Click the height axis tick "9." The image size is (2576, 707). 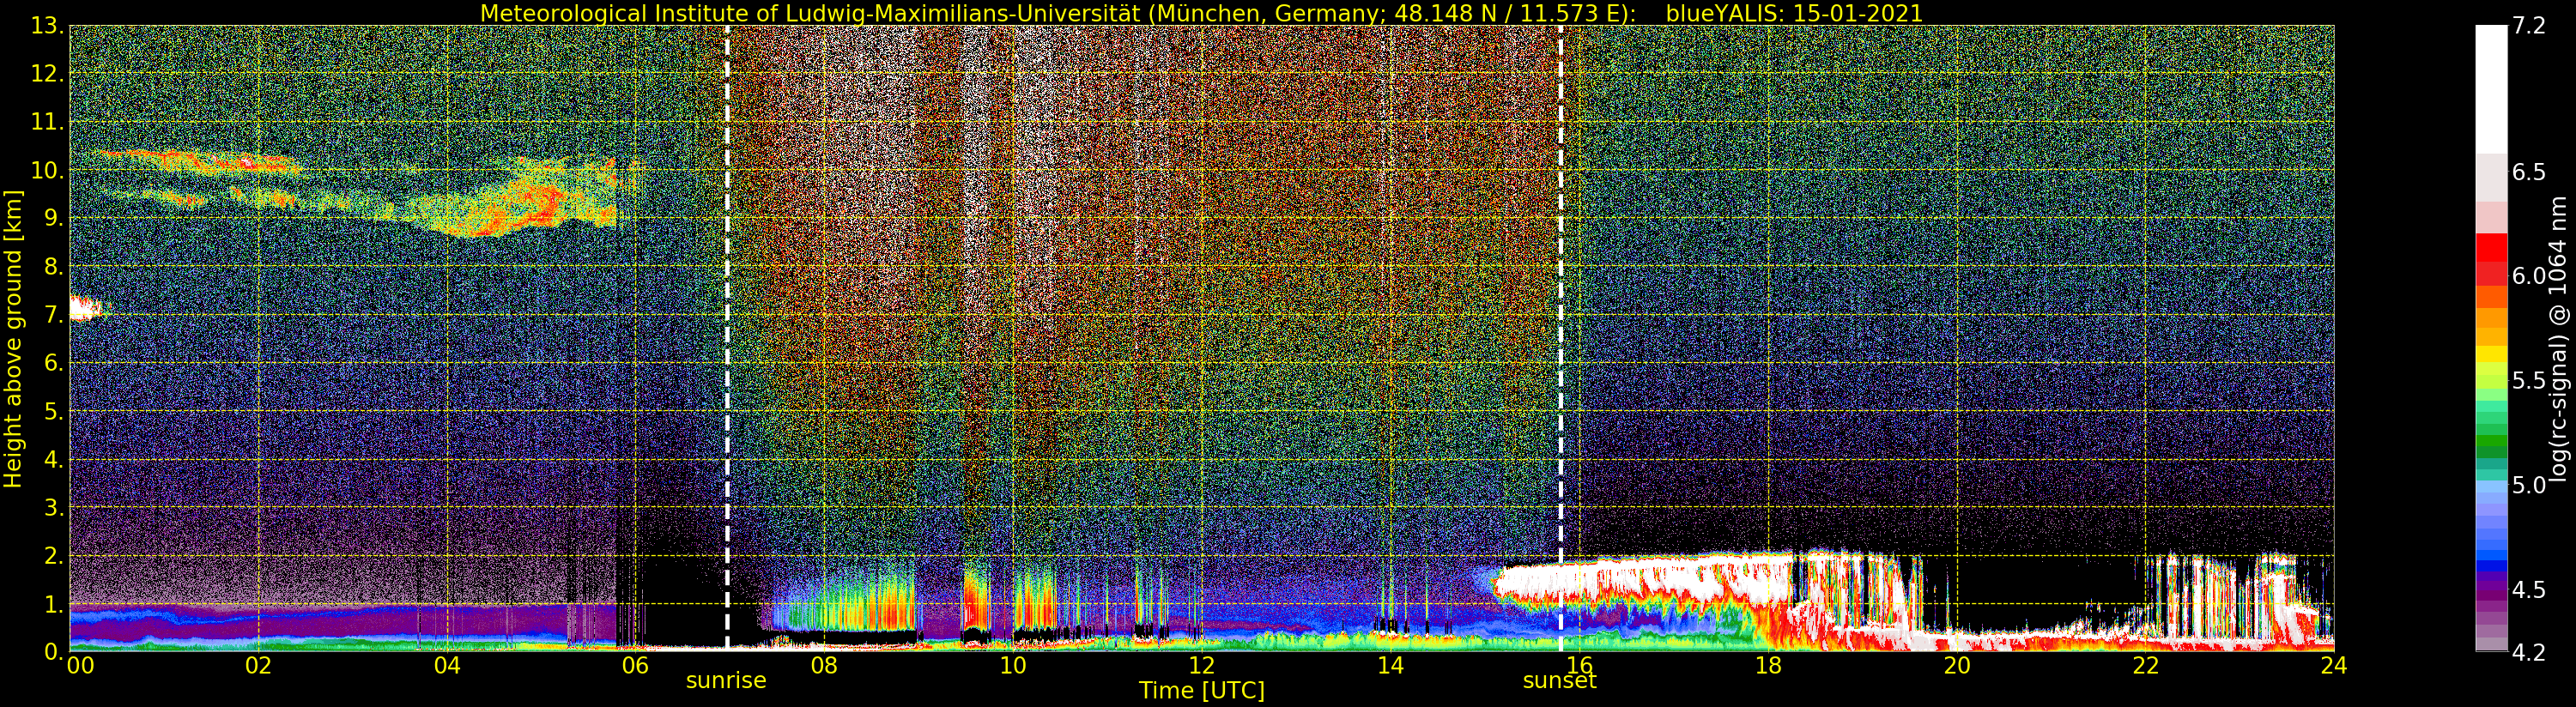53,218
